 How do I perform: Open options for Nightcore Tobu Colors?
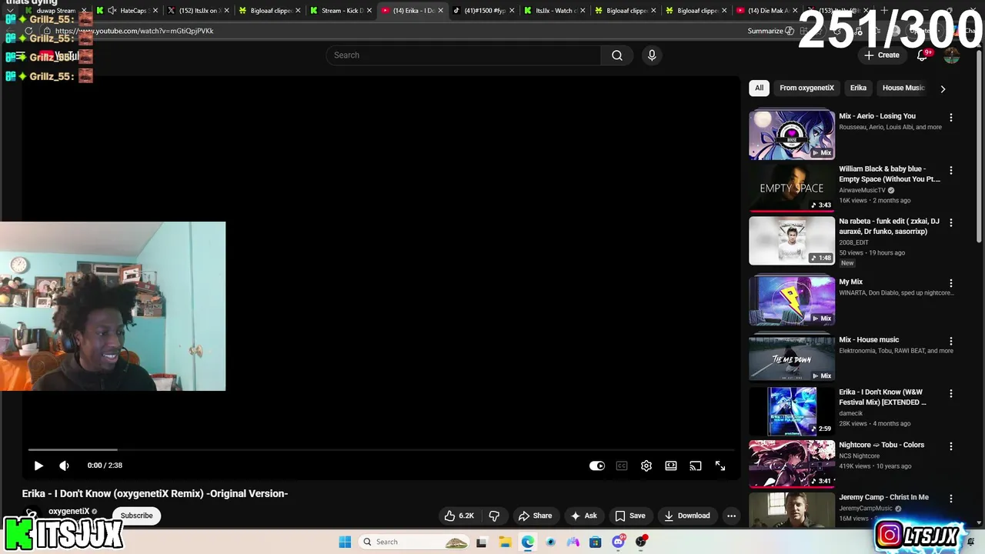pos(951,446)
